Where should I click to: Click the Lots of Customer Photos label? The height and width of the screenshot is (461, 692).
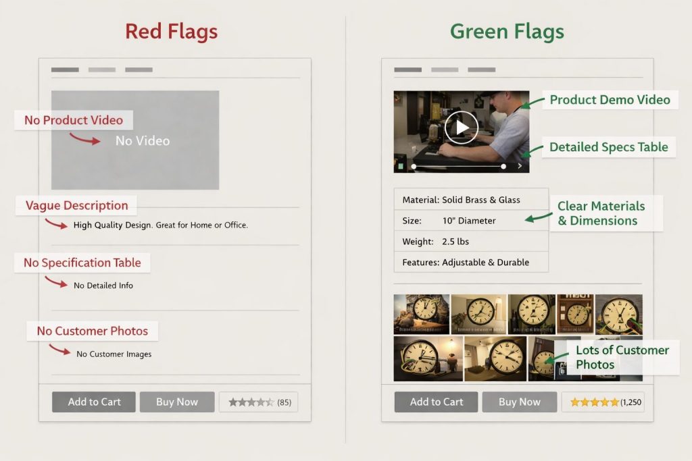[x=622, y=357]
